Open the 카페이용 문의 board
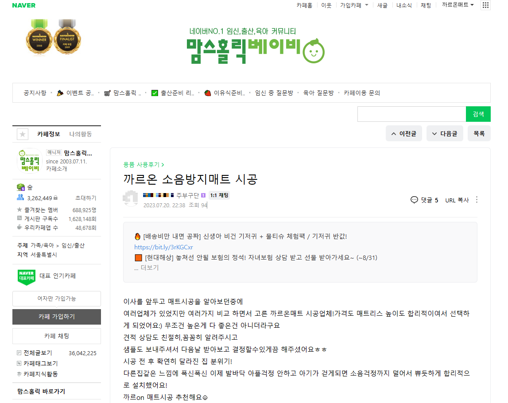The width and height of the screenshot is (508, 403). click(362, 93)
